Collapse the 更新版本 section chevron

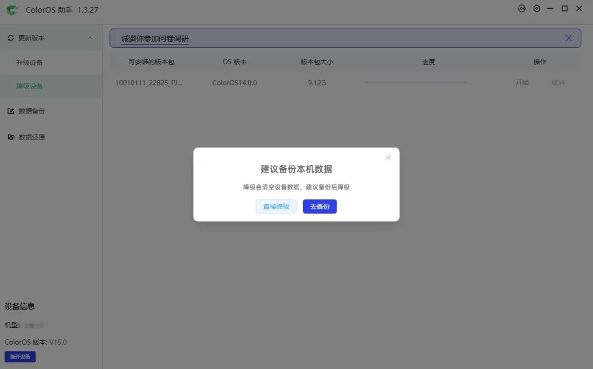click(89, 38)
